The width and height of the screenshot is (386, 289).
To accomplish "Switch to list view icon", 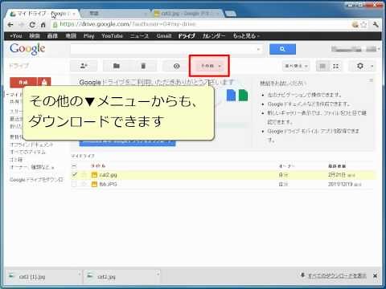I will pyautogui.click(x=322, y=66).
